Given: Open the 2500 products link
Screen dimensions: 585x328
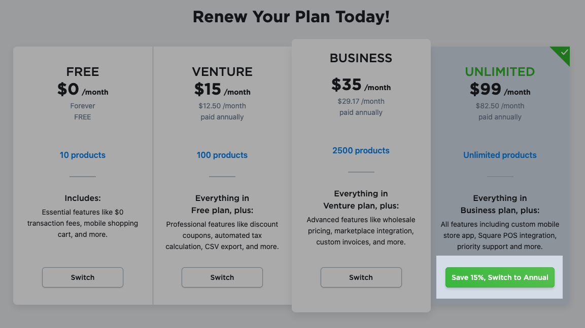Looking at the screenshot, I should 361,150.
